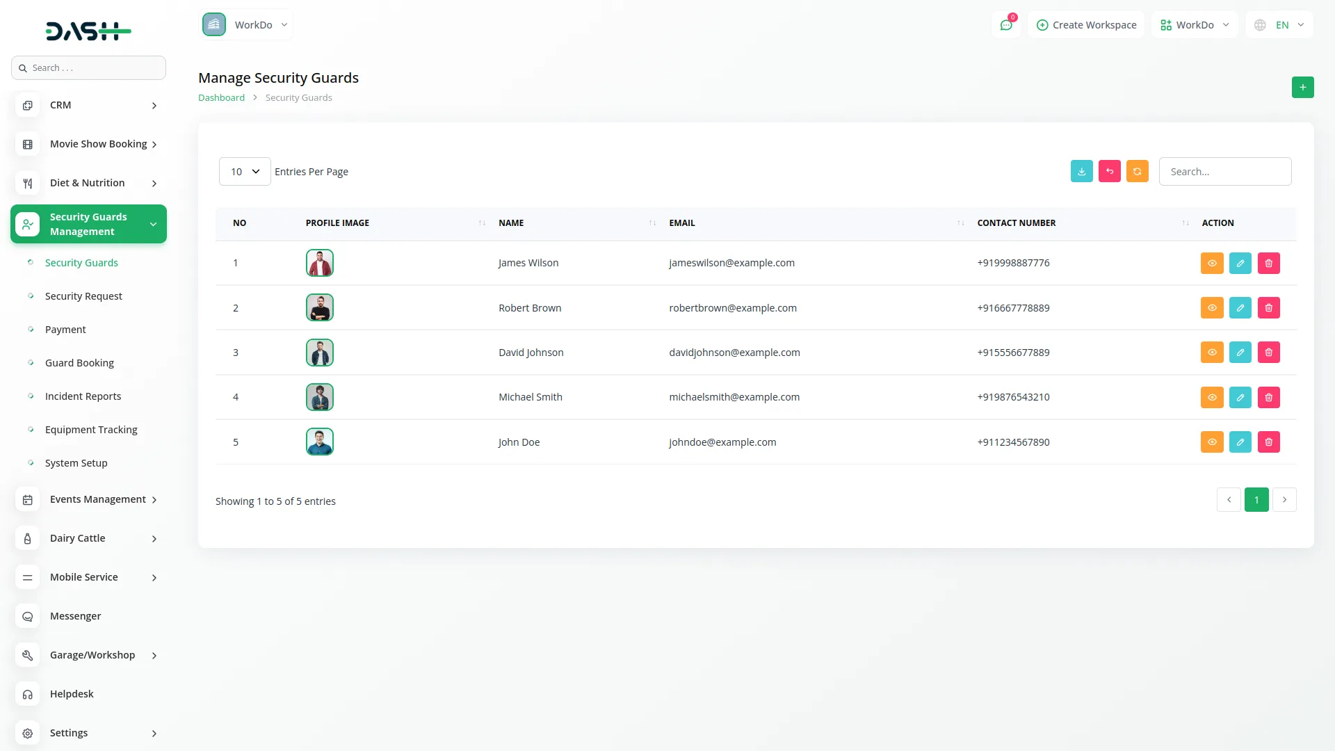Click James Wilson's profile image thumbnail
Viewport: 1335px width, 751px height.
(x=320, y=263)
